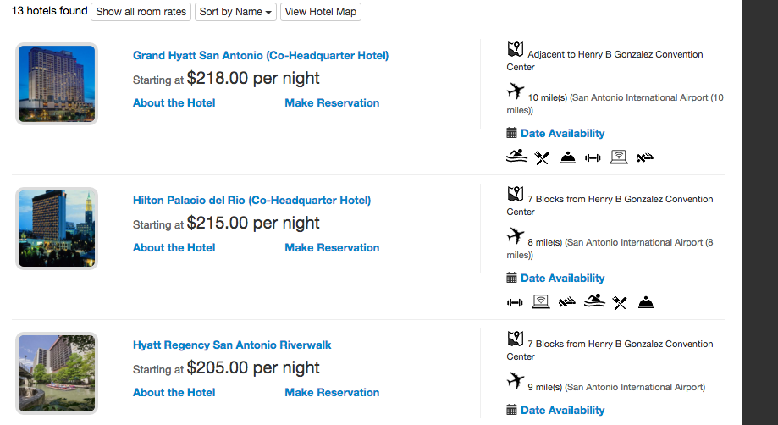
Task: Click Grand Hyatt fitness dumbbell icon
Action: point(593,157)
